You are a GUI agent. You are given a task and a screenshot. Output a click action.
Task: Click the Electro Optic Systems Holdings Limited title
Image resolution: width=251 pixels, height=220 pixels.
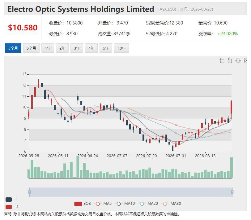81,9
